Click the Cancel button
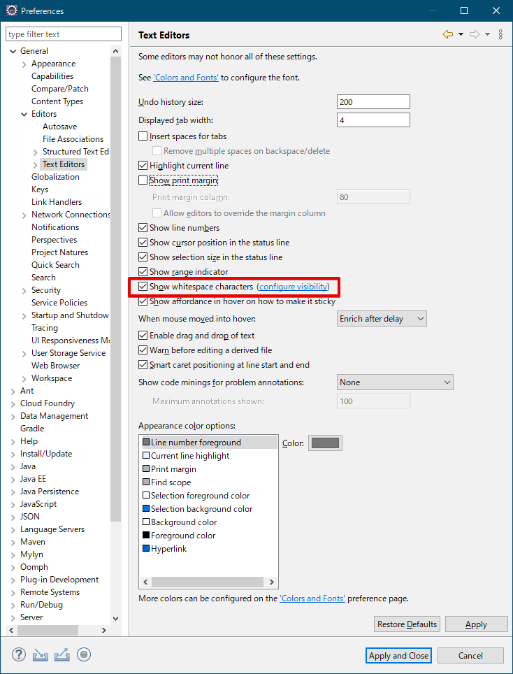Screen dimensions: 513x674 [x=470, y=656]
